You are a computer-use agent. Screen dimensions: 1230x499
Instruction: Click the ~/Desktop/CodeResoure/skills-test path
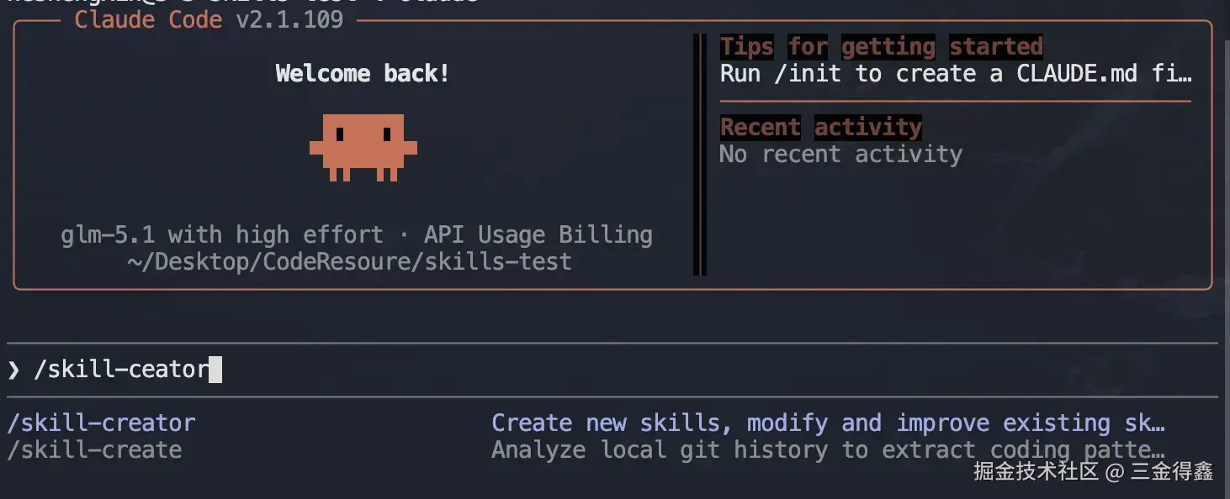click(350, 261)
